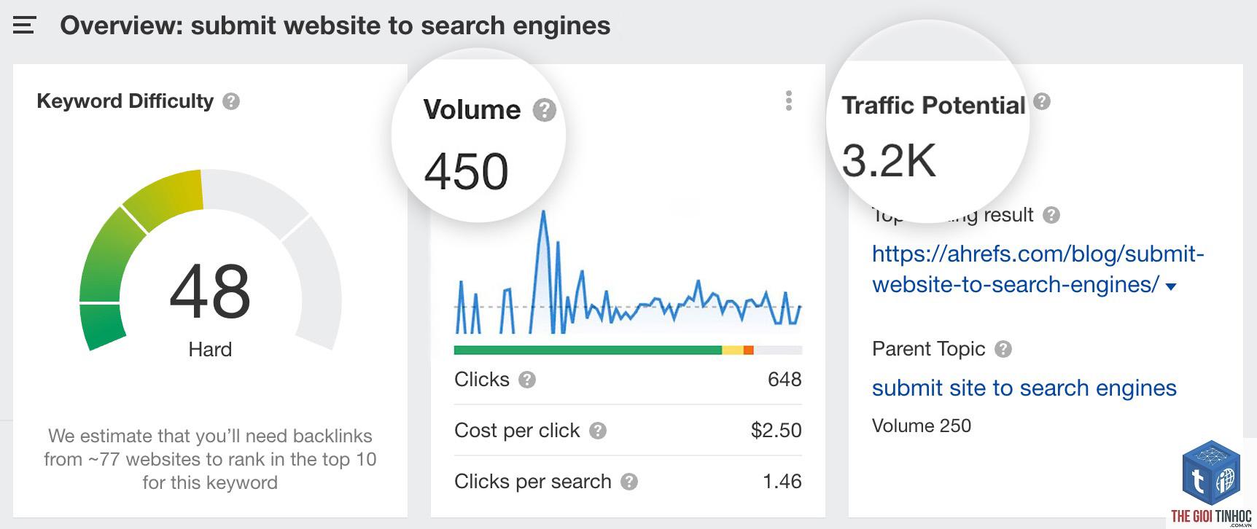
Task: Select the Cost per click value $2.50
Action: (x=776, y=431)
